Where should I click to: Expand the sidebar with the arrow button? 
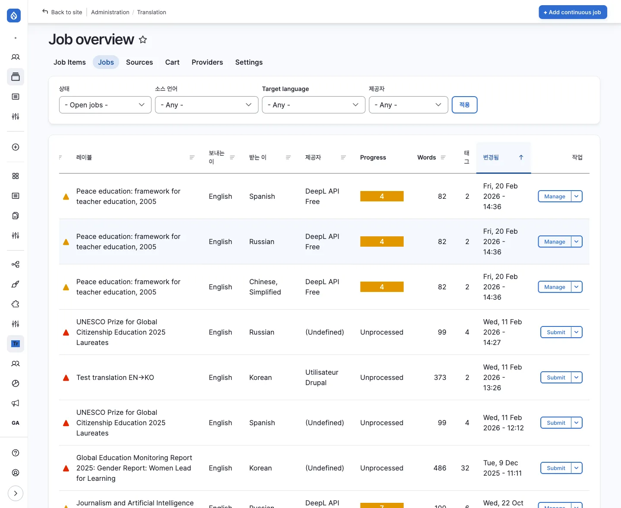pos(16,493)
